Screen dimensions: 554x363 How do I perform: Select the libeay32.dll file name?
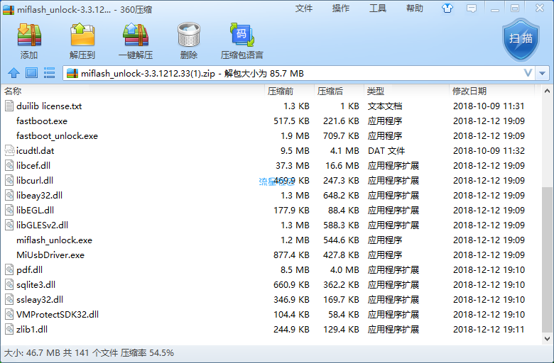click(39, 196)
